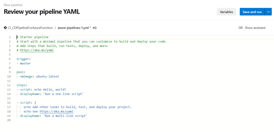
Task: Click on 'Run a multi-line script' displayName
Action: click(65, 116)
